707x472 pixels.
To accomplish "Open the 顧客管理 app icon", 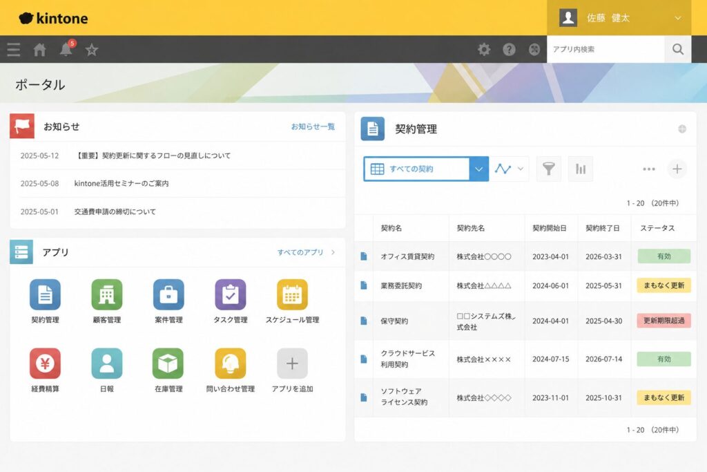I will 107,294.
